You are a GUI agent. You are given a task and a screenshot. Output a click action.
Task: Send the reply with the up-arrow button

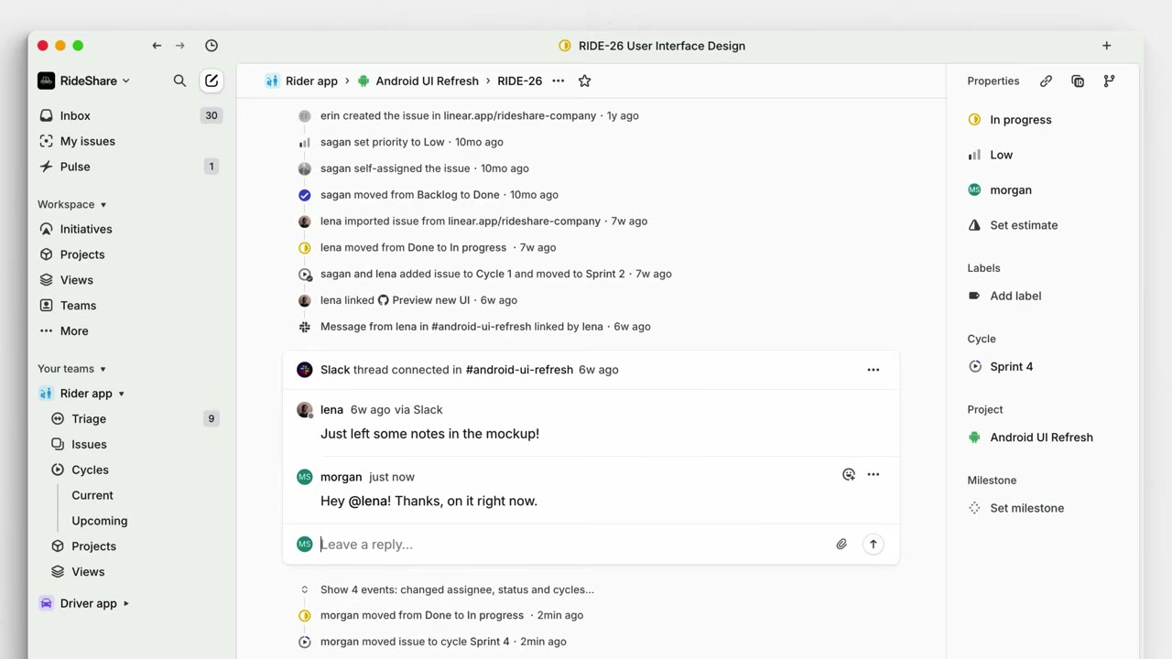[x=874, y=544]
